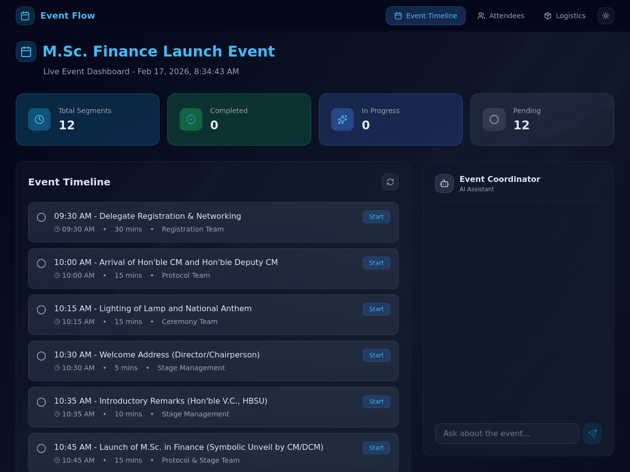Click the '30 mins' duration text
Screen dimensions: 630x472
tap(128, 229)
